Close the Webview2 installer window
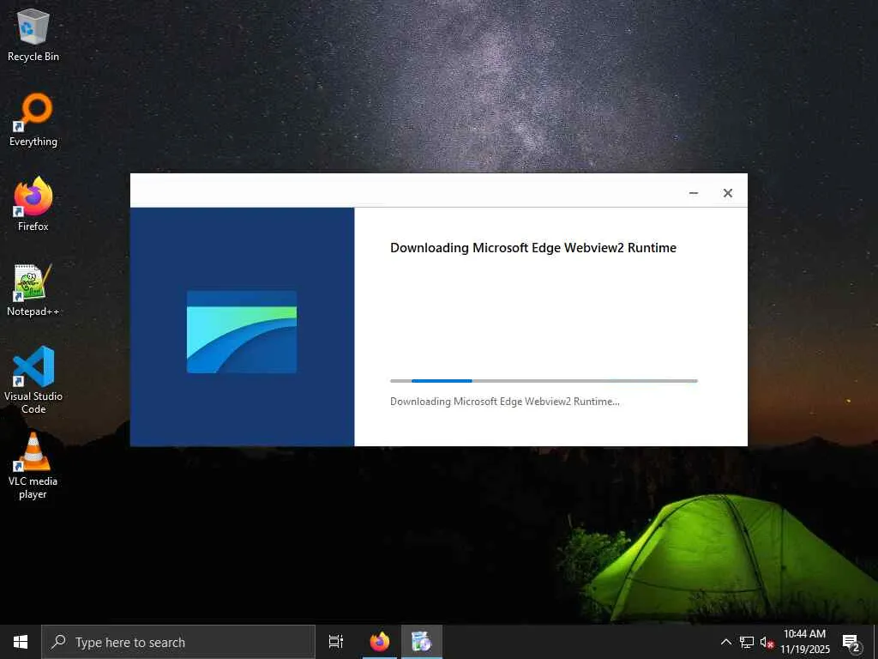 727,193
